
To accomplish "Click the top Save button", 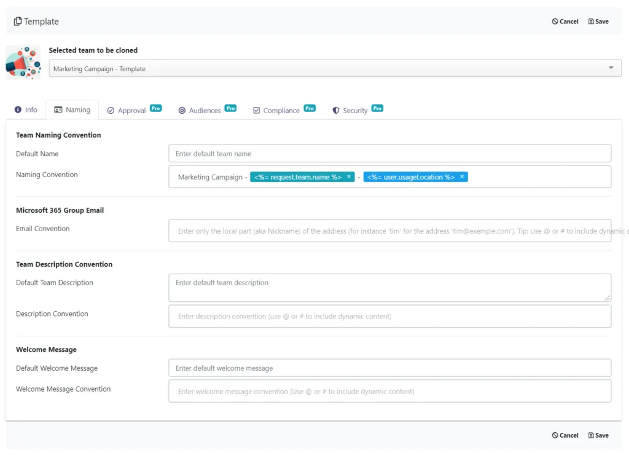I will (x=598, y=22).
